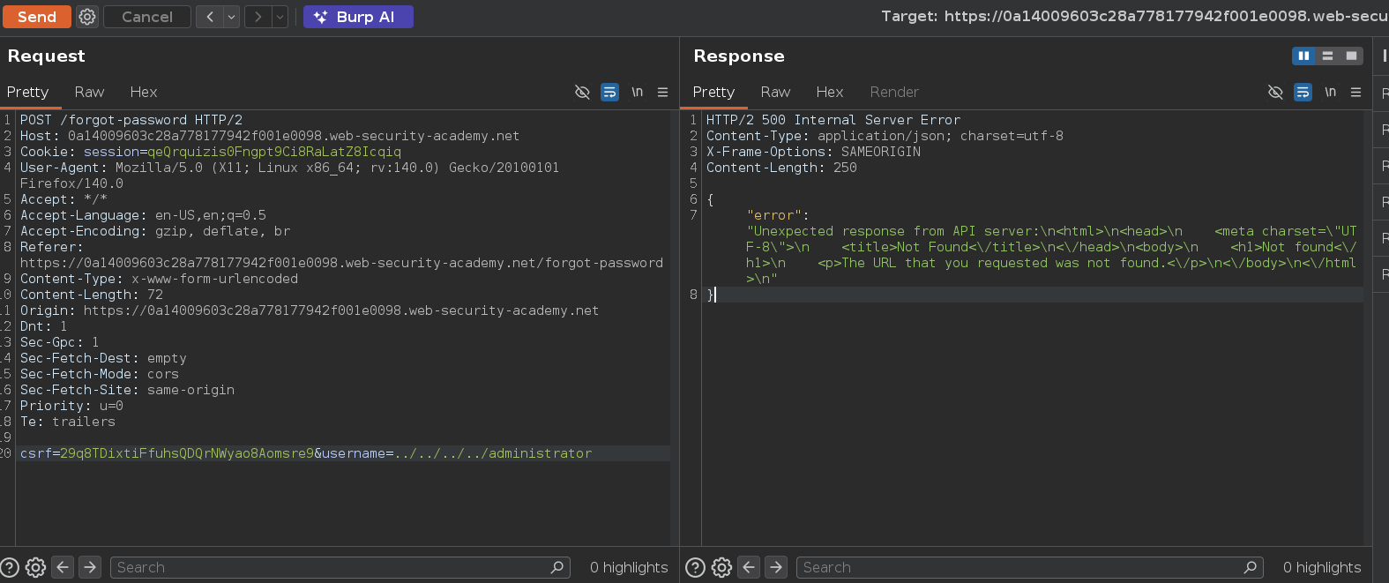Switch Response view to Hex tab
The image size is (1389, 583).
coord(830,92)
